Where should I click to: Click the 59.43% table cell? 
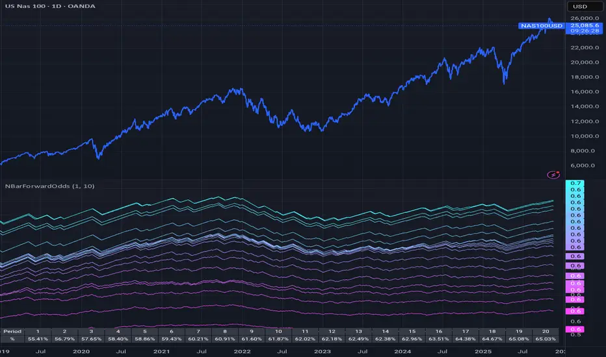[x=172, y=339]
